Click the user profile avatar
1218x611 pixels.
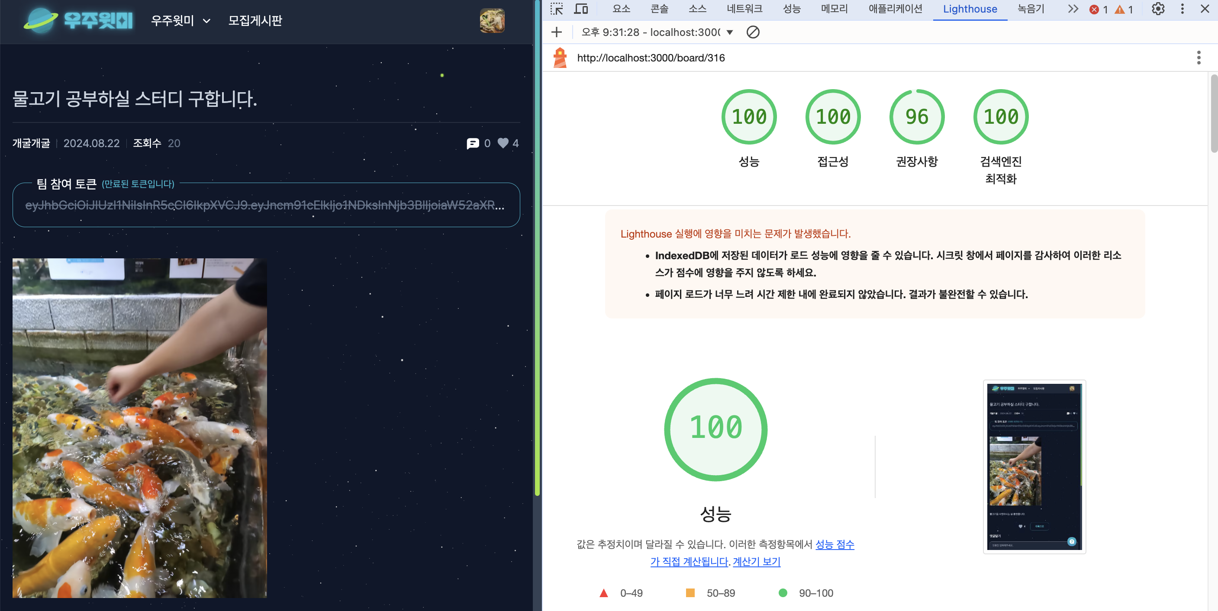pos(492,21)
